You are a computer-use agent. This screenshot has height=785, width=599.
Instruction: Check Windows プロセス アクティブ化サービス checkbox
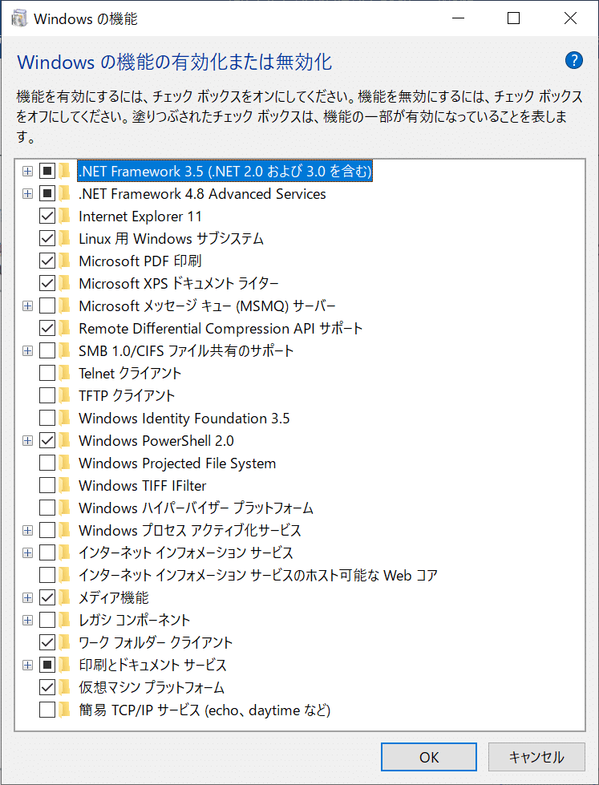click(x=47, y=530)
